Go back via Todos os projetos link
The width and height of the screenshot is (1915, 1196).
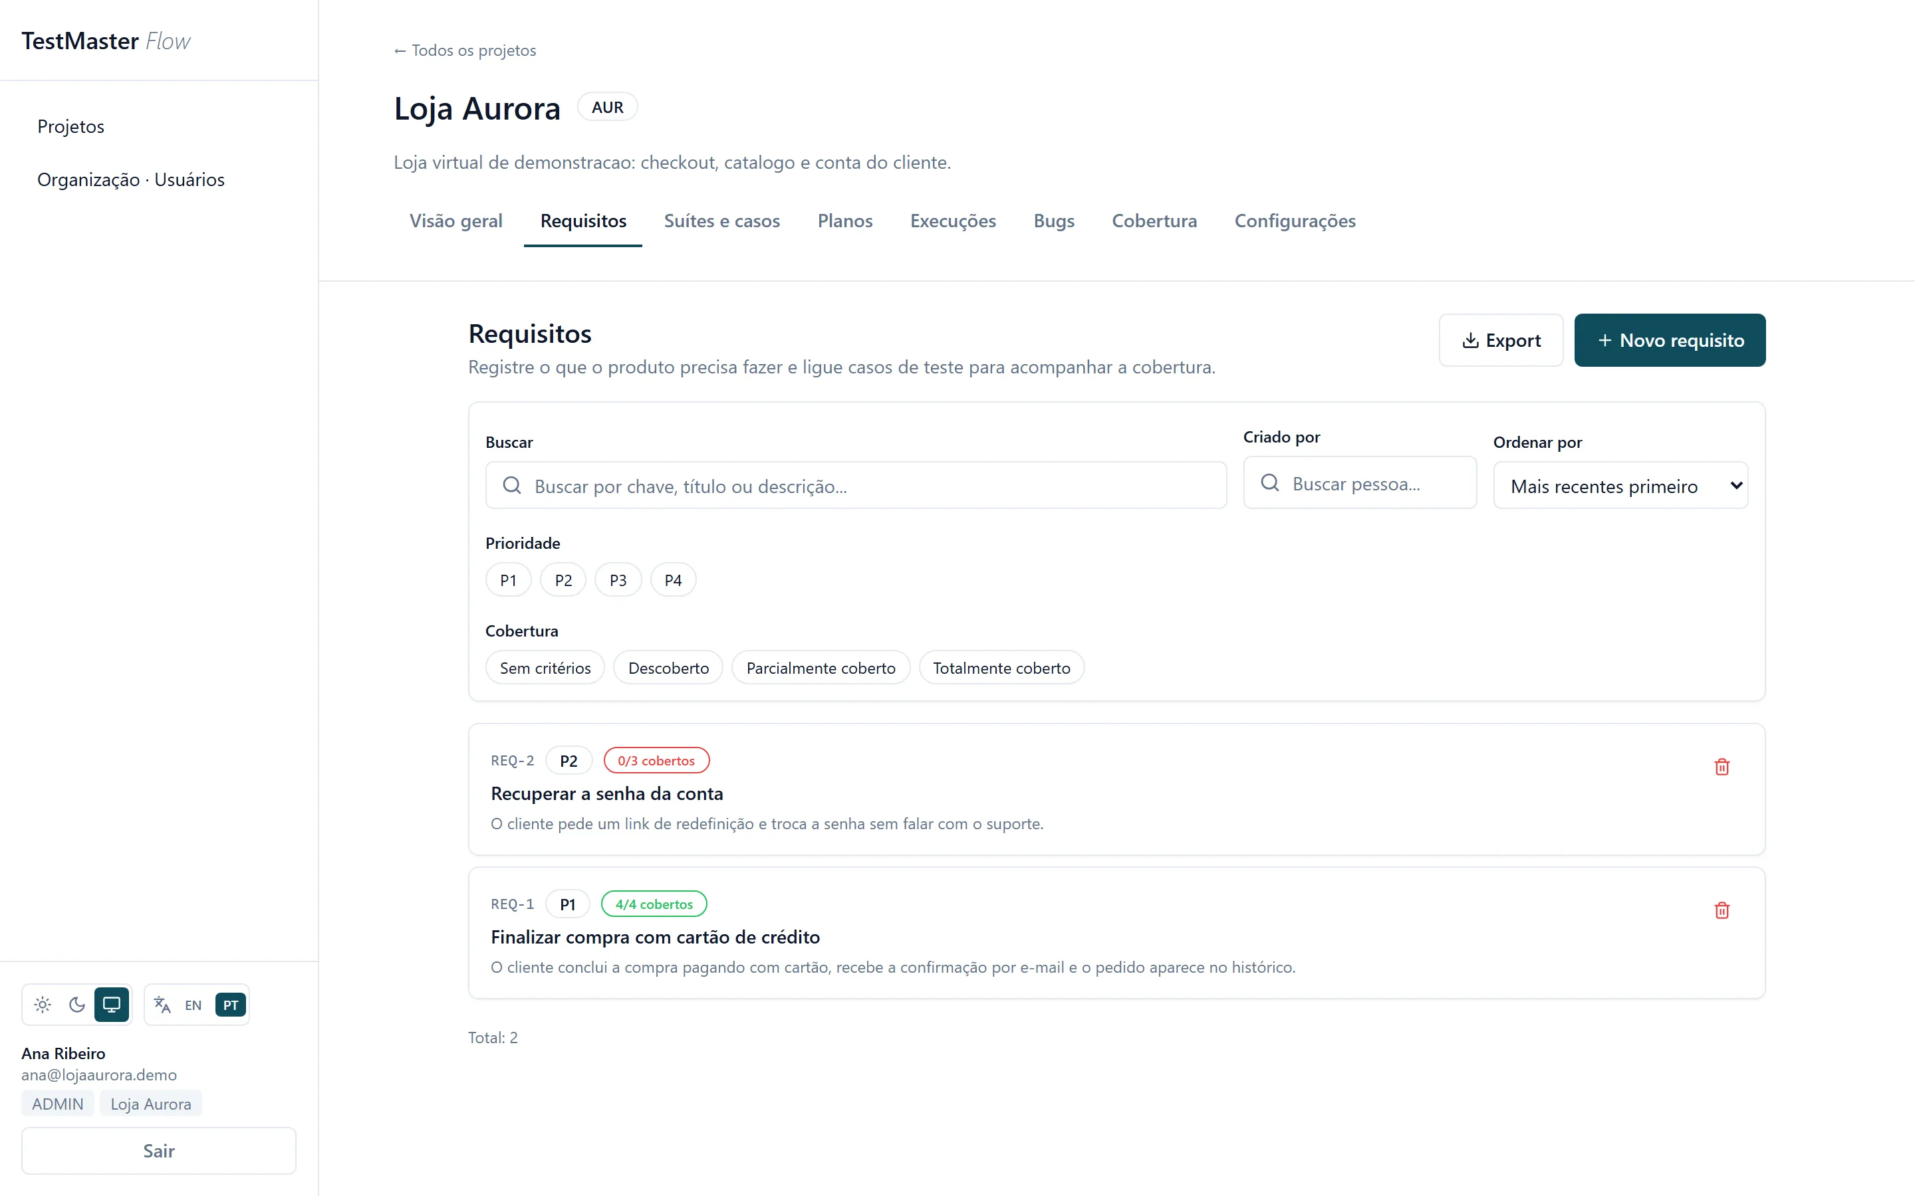pyautogui.click(x=465, y=50)
